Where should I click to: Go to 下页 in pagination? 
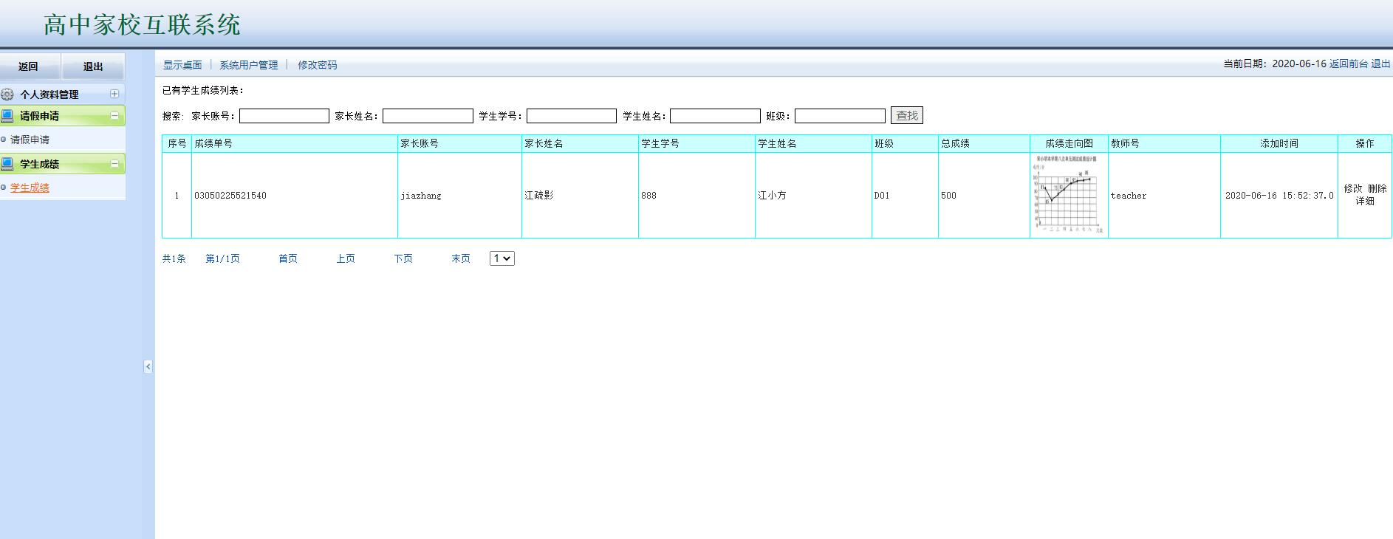[403, 258]
